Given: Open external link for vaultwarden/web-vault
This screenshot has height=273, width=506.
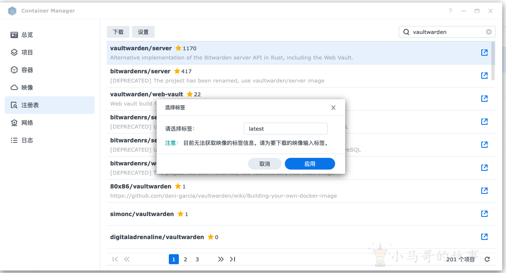Looking at the screenshot, I should click(x=484, y=98).
